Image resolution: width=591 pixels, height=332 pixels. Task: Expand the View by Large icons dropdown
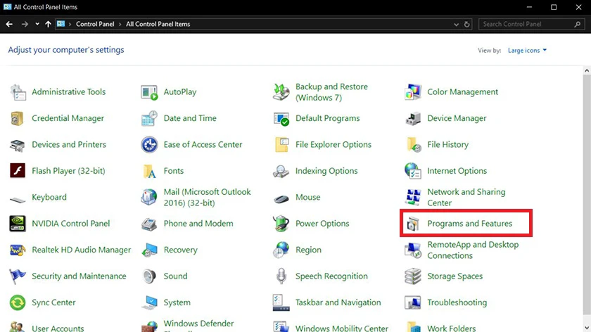coord(527,51)
